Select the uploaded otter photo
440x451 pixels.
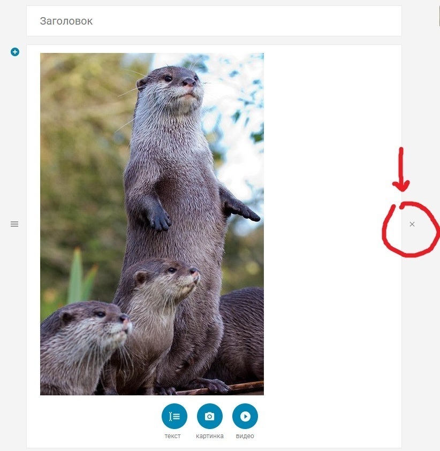(152, 224)
